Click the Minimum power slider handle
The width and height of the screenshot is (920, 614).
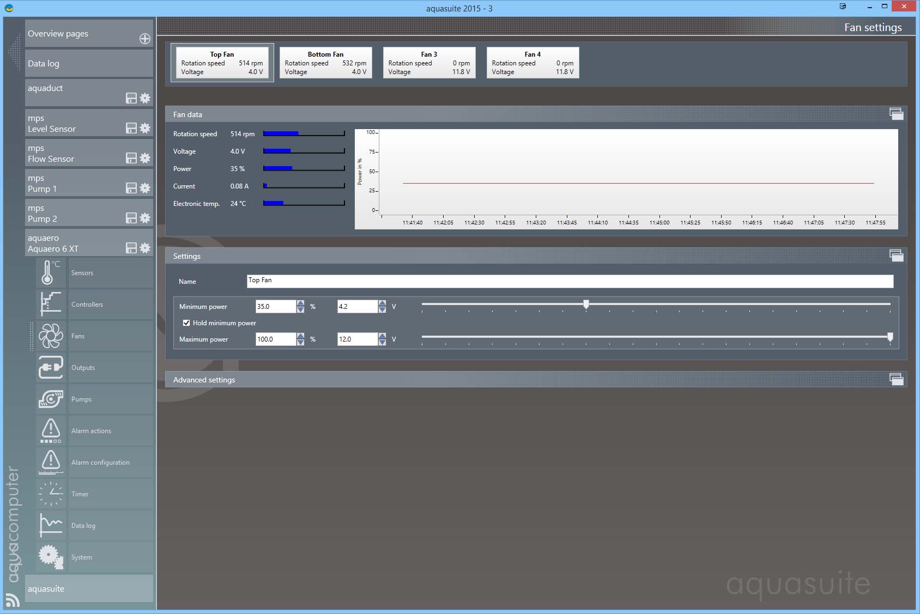pyautogui.click(x=586, y=304)
